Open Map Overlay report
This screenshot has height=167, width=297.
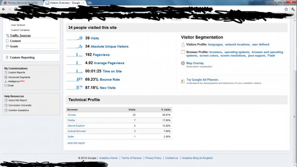[x=195, y=63]
